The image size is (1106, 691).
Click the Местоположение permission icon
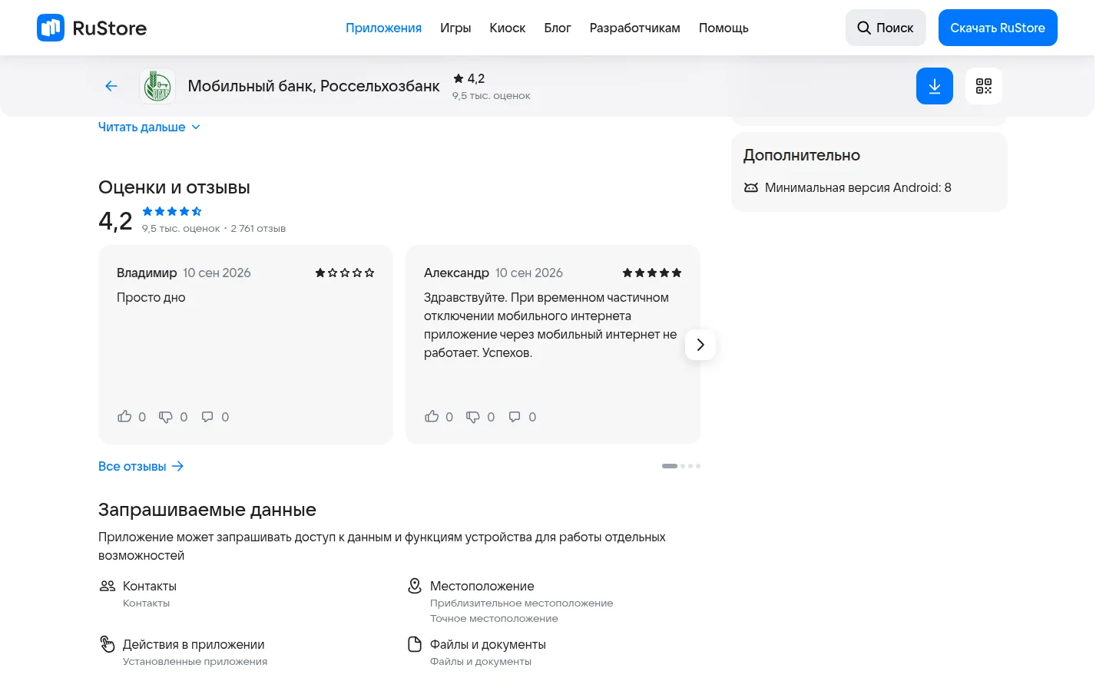pyautogui.click(x=415, y=586)
